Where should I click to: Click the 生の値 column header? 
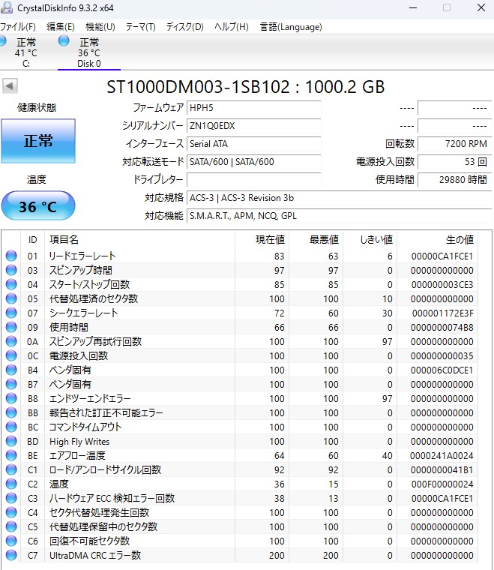437,239
